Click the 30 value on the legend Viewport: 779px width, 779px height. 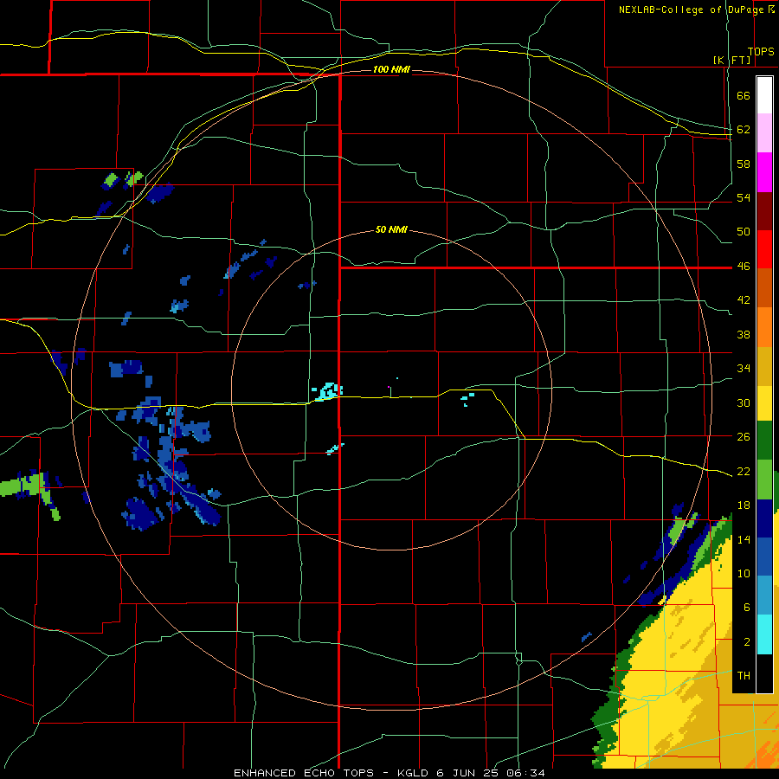pos(744,402)
